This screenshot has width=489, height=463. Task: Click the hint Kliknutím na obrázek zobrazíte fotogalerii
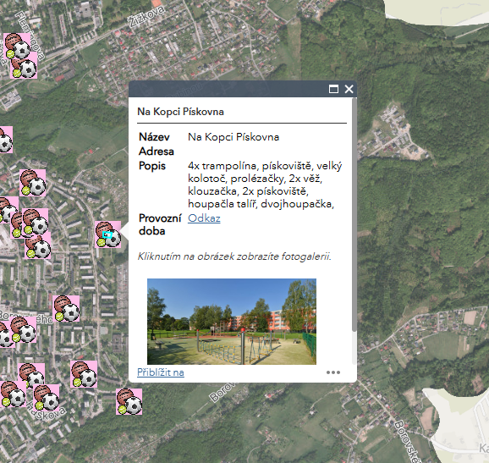click(234, 256)
